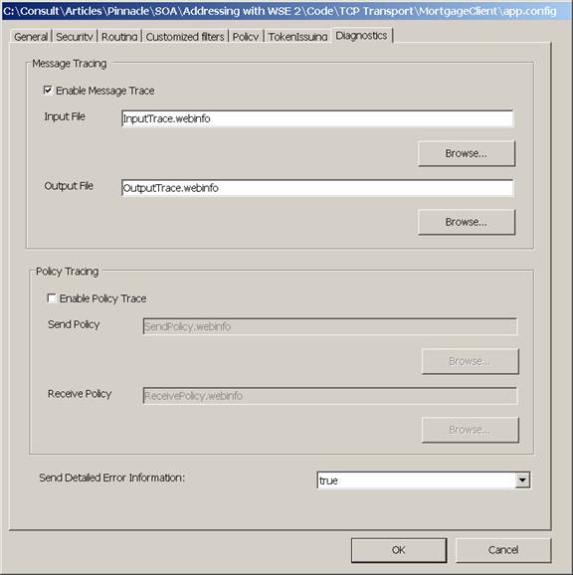The image size is (573, 575).
Task: Open the Security tab
Action: (75, 37)
